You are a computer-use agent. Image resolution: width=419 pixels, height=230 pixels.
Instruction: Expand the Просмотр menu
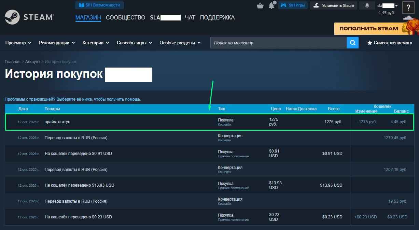pos(18,43)
